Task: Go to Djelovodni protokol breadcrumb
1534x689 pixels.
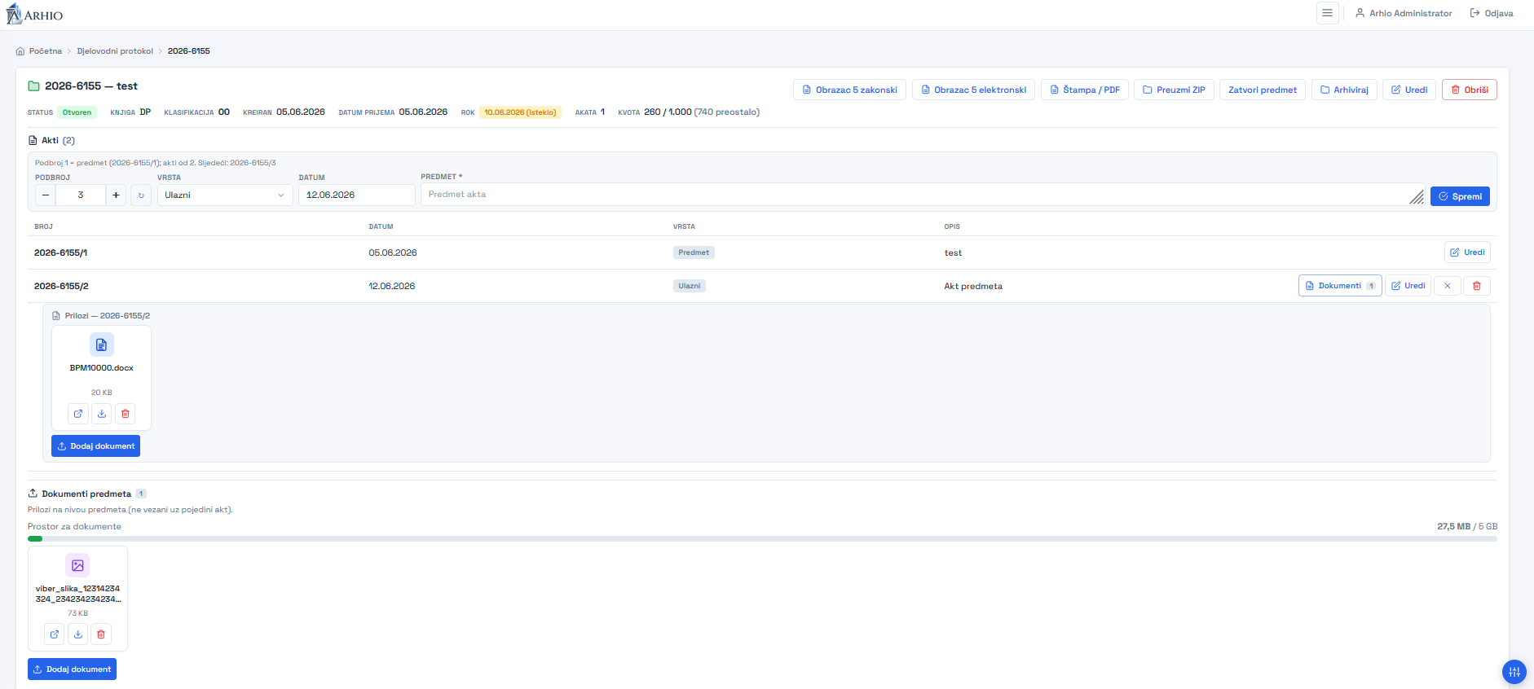Action: tap(115, 51)
